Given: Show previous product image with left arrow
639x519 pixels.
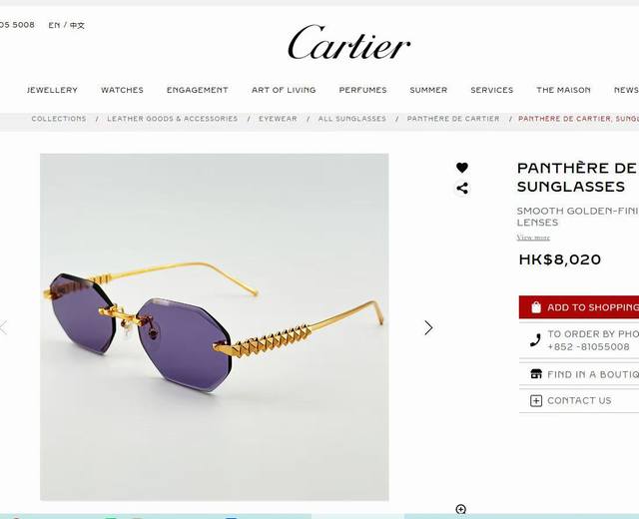Looking at the screenshot, I should (x=4, y=327).
